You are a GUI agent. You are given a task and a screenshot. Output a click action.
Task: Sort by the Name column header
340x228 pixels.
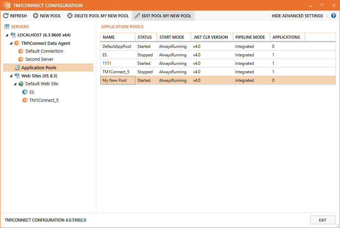[118, 37]
